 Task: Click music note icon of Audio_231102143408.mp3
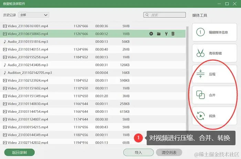coord(5,65)
